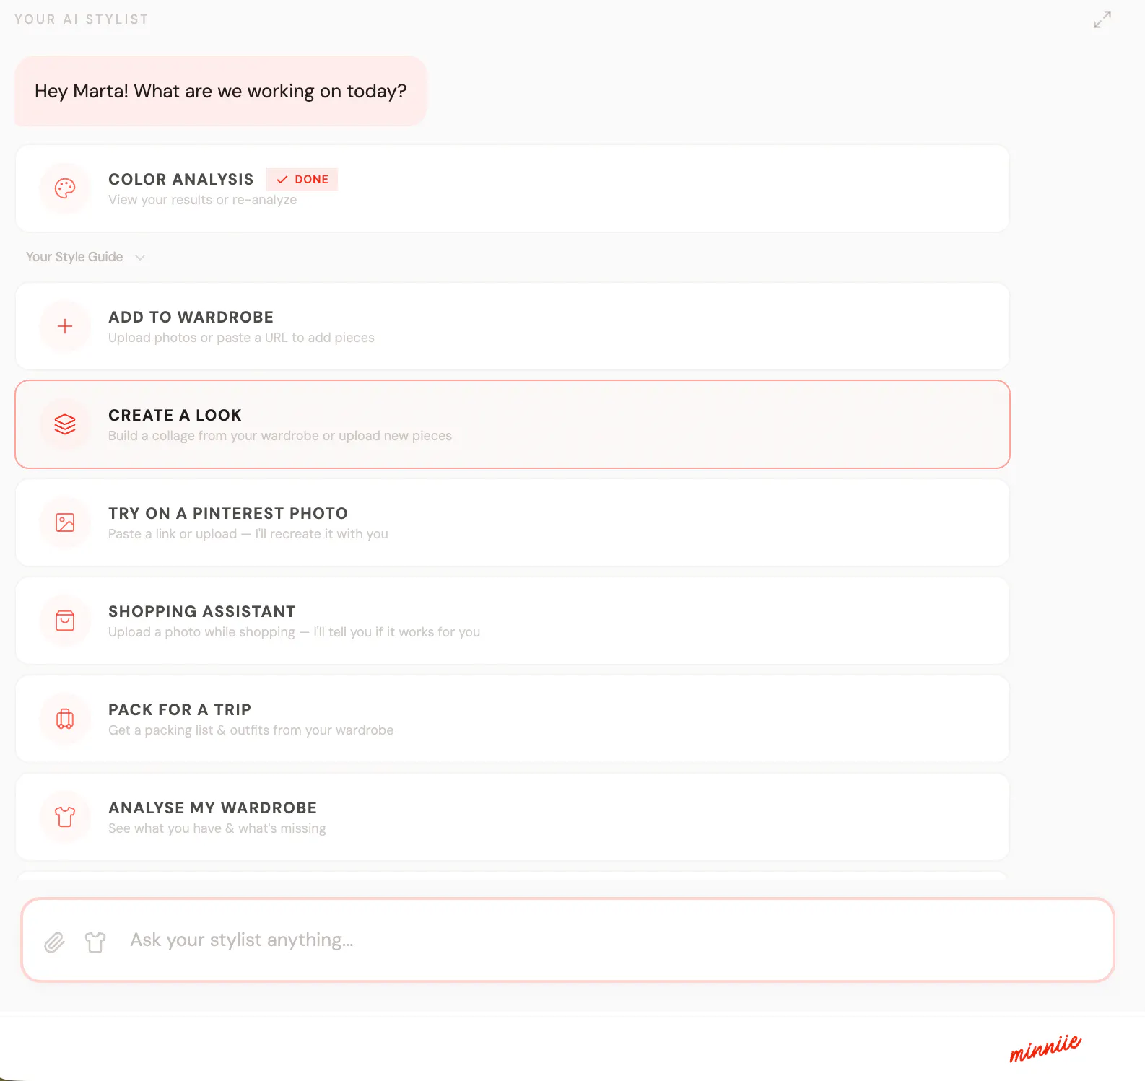
Task: Click the t-shirt icon for Analyse My Wardrobe
Action: point(65,817)
